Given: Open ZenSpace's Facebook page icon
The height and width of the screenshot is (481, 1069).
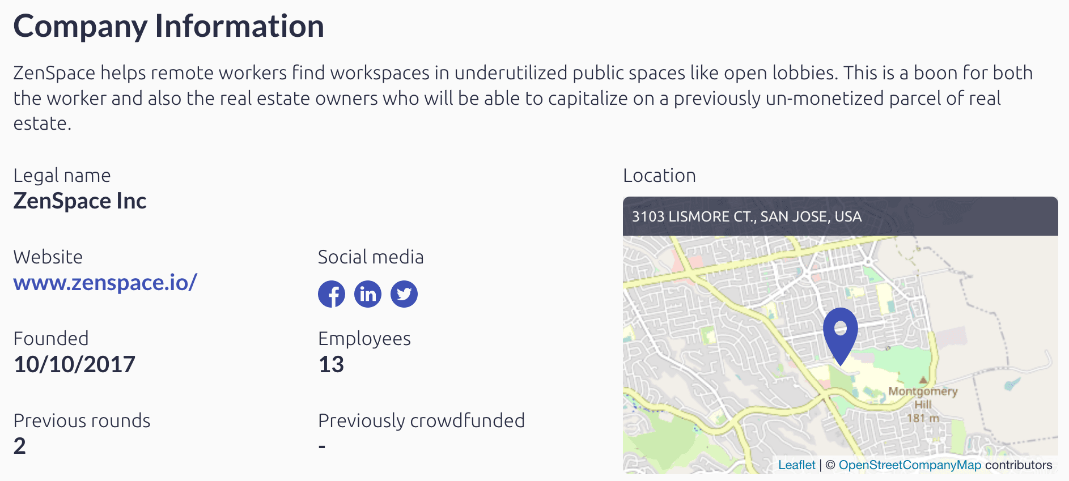Looking at the screenshot, I should (x=332, y=294).
